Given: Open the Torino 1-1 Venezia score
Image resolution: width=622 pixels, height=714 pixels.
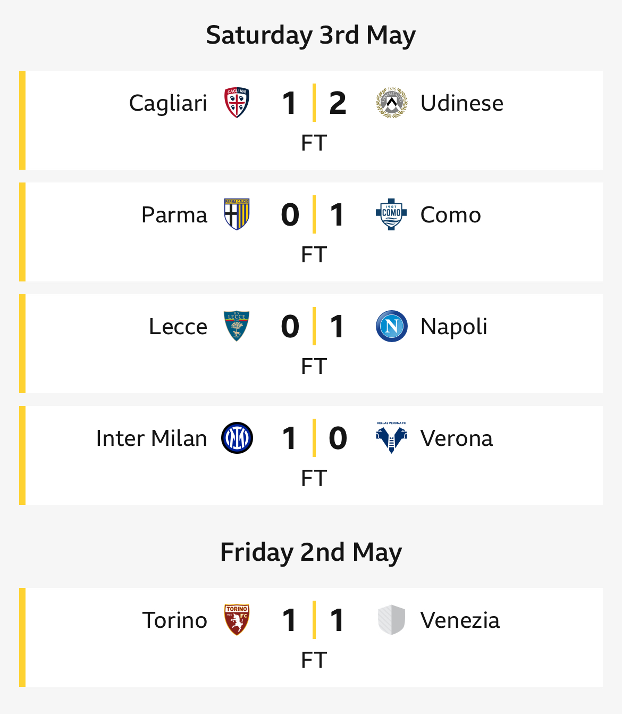Looking at the screenshot, I should coord(314,620).
